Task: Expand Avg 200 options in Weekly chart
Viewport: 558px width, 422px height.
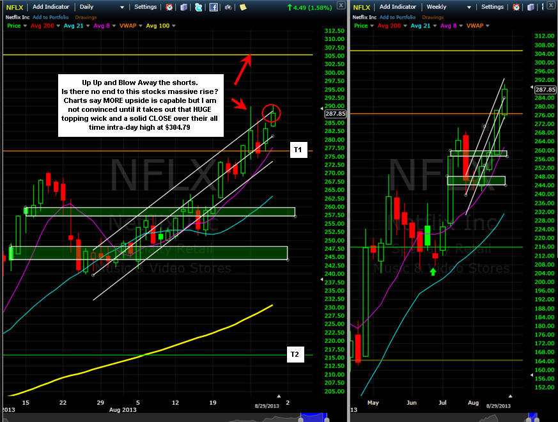Action: pos(405,26)
